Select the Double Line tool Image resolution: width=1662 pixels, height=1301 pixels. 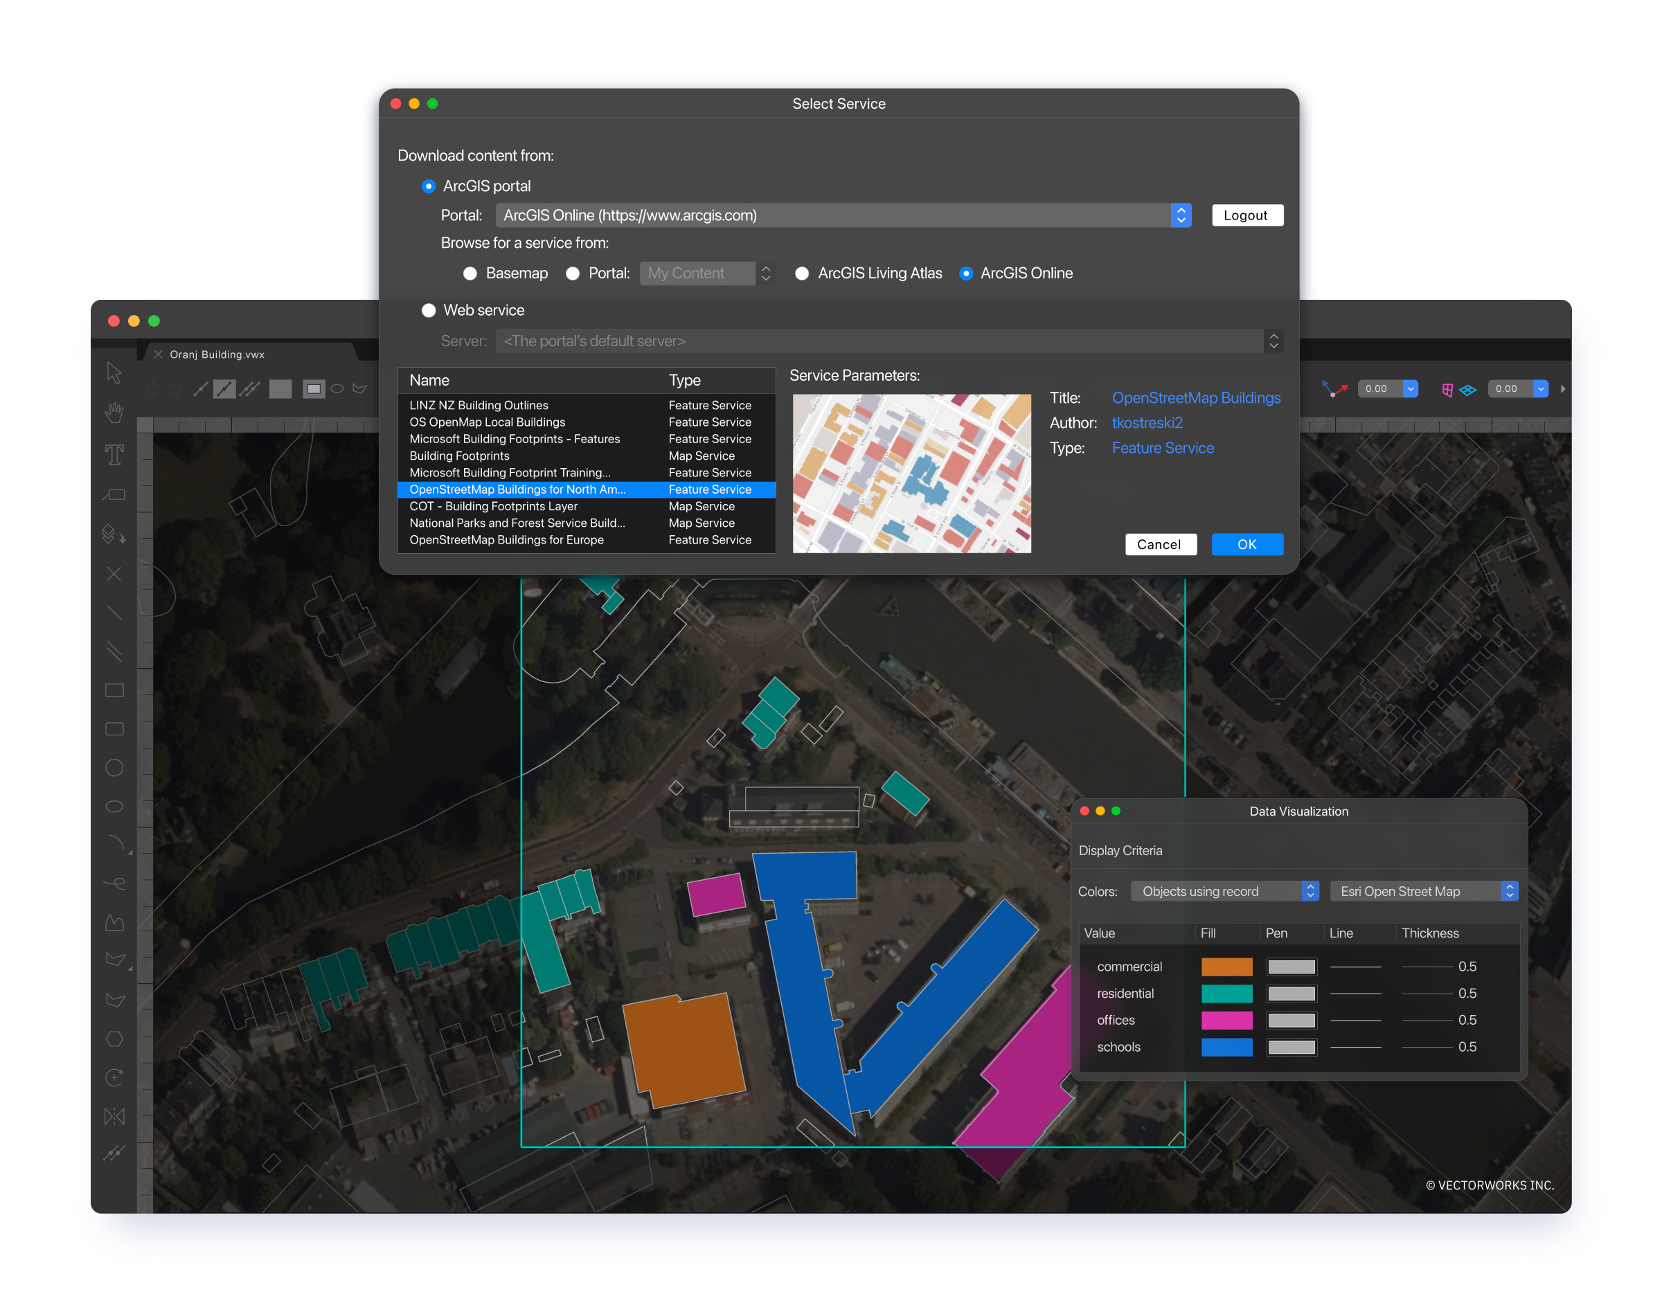[114, 652]
